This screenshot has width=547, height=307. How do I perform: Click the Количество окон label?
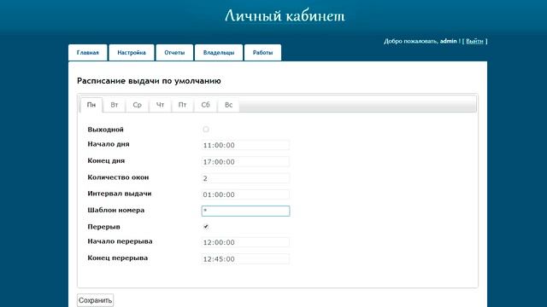(x=118, y=177)
